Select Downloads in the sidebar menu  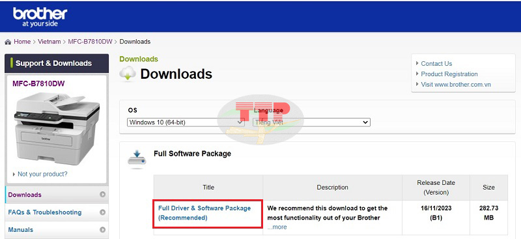pyautogui.click(x=57, y=195)
